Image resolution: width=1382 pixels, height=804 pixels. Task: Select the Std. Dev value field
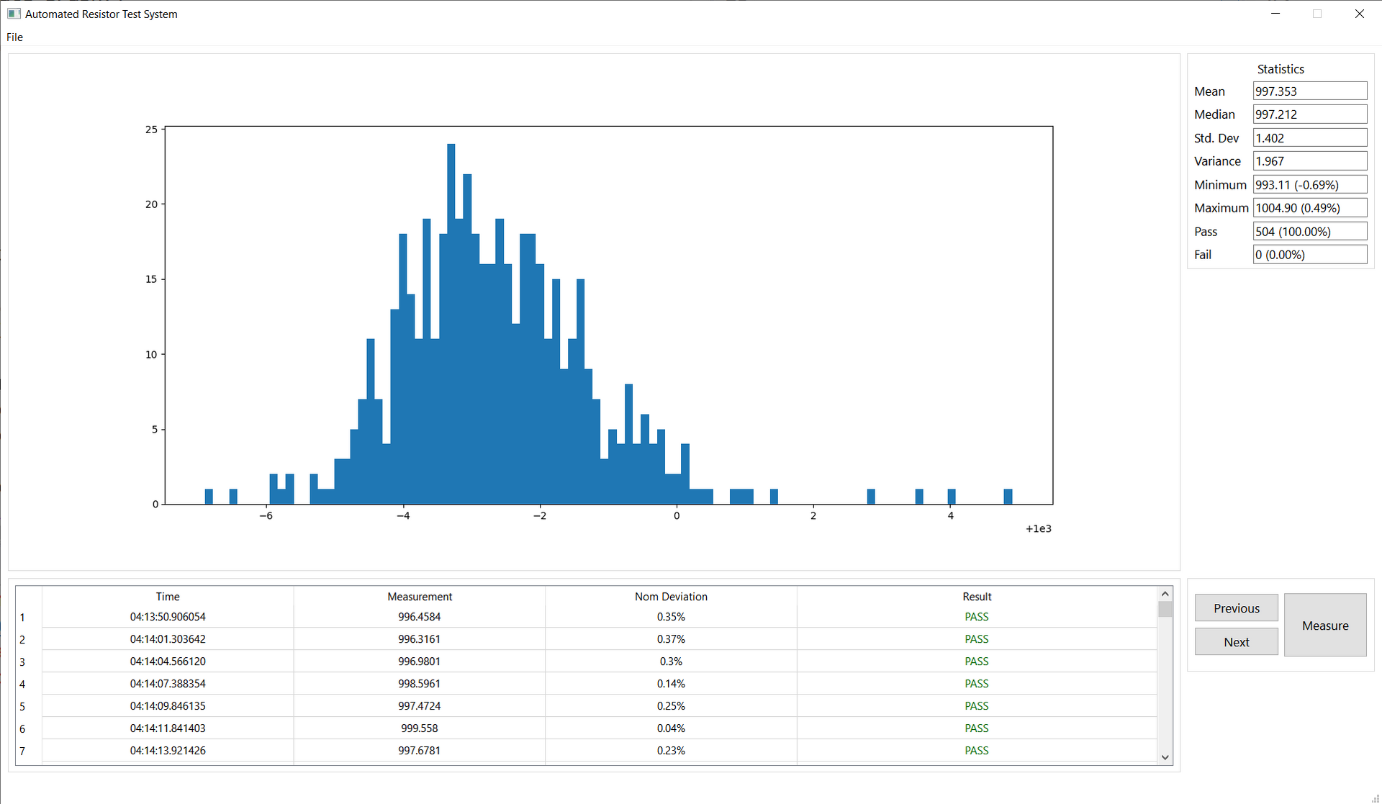click(x=1309, y=138)
